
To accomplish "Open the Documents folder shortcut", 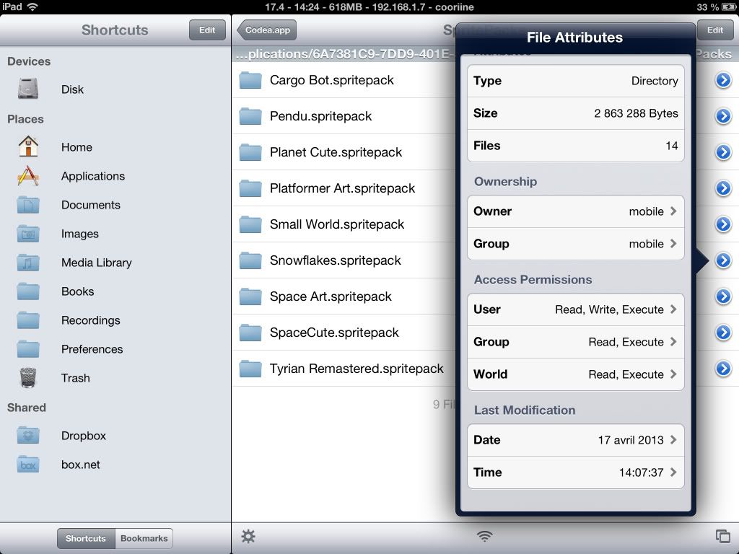I will click(115, 205).
